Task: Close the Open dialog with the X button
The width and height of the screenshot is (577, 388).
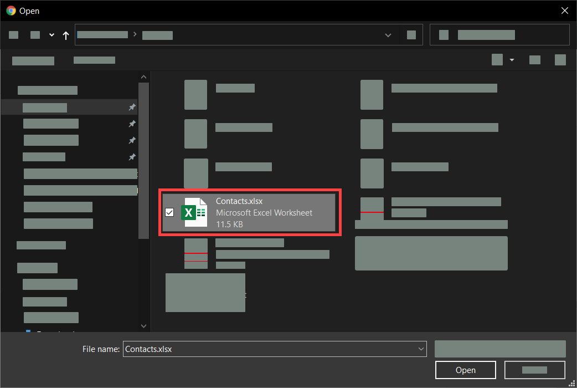Action: 564,11
